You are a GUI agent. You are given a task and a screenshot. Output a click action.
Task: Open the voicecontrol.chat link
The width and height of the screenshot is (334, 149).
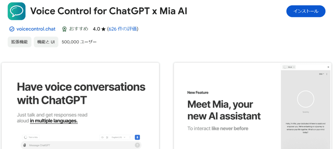(x=36, y=29)
